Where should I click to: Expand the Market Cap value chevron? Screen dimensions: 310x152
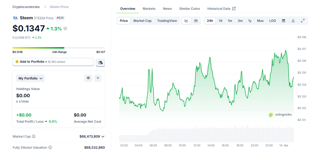point(103,137)
